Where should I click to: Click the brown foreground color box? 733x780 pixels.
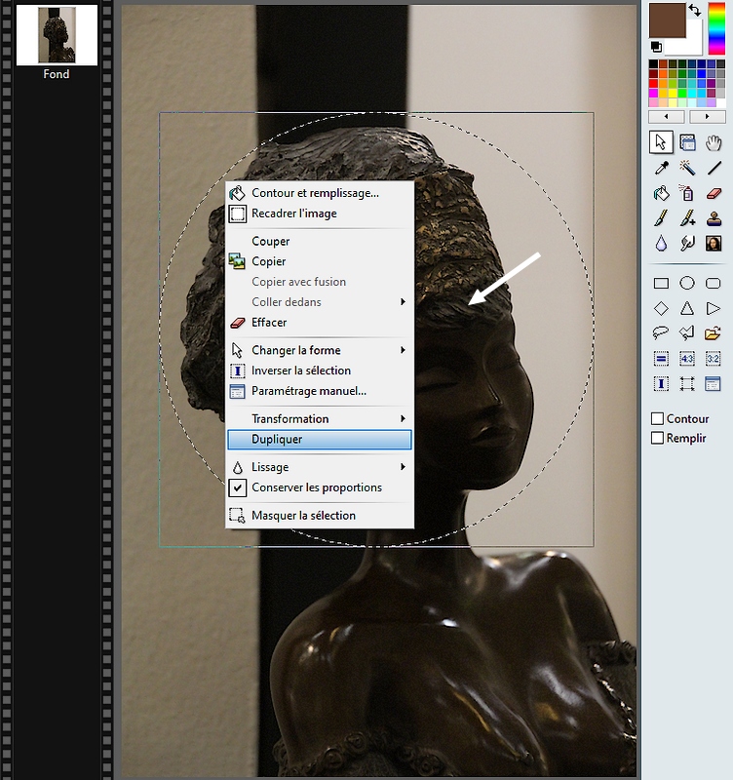pyautogui.click(x=668, y=19)
